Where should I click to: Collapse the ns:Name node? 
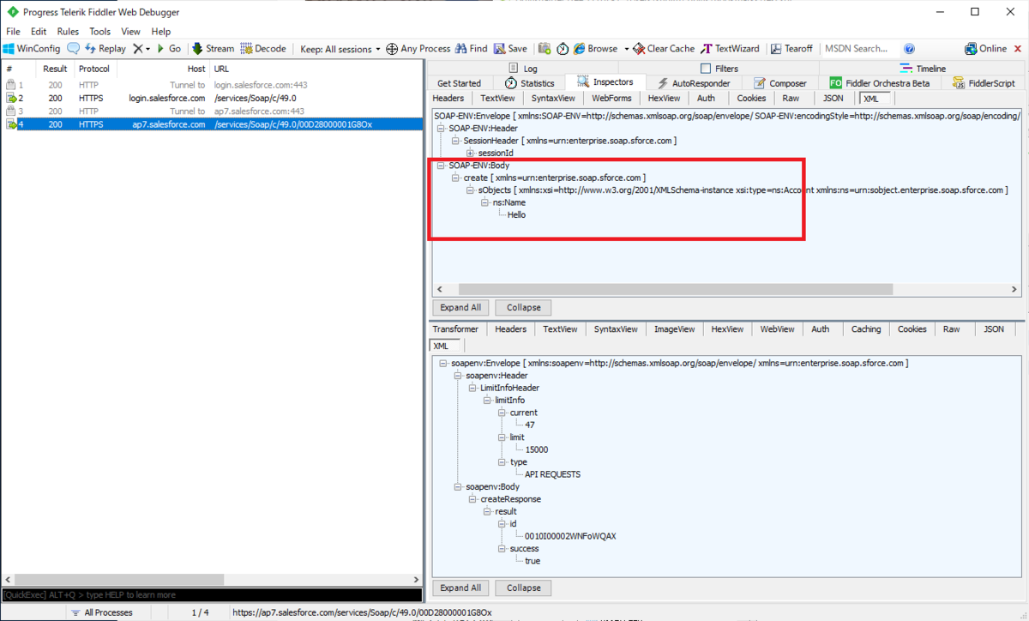click(x=484, y=202)
